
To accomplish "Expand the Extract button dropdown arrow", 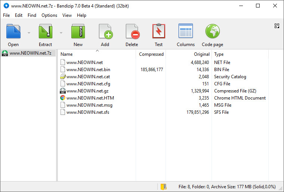I will click(61, 33).
